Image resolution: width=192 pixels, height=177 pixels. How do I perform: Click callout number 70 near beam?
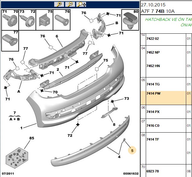point(55,92)
